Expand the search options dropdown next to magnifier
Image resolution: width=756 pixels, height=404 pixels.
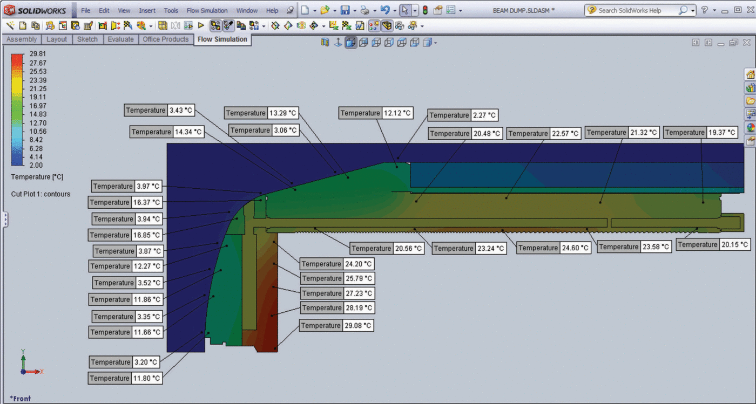coord(693,10)
